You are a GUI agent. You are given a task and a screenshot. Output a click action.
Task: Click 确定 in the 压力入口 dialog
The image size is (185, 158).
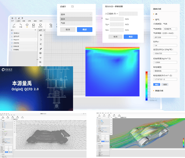(130, 37)
